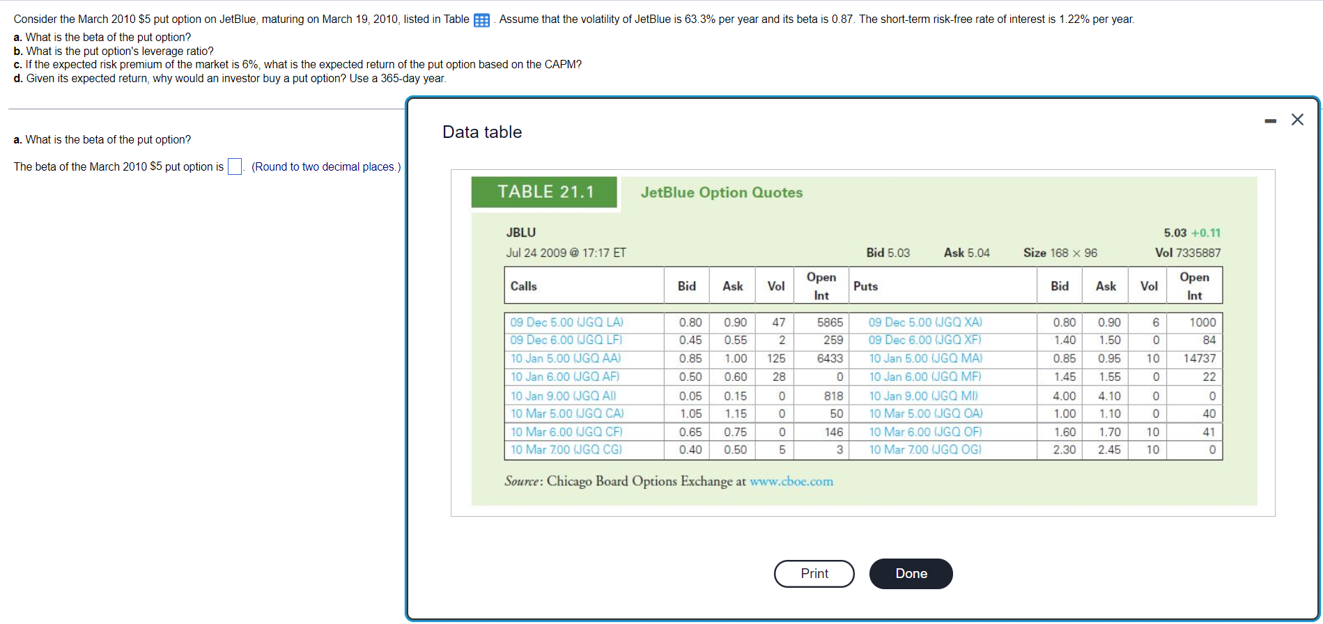Click the put option beta answer box
Viewport: 1323px width, 624px height.
coord(235,167)
